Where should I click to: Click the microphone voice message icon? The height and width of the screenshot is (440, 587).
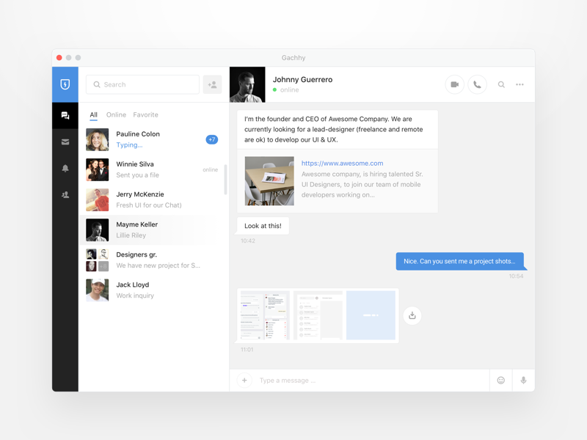pos(523,381)
